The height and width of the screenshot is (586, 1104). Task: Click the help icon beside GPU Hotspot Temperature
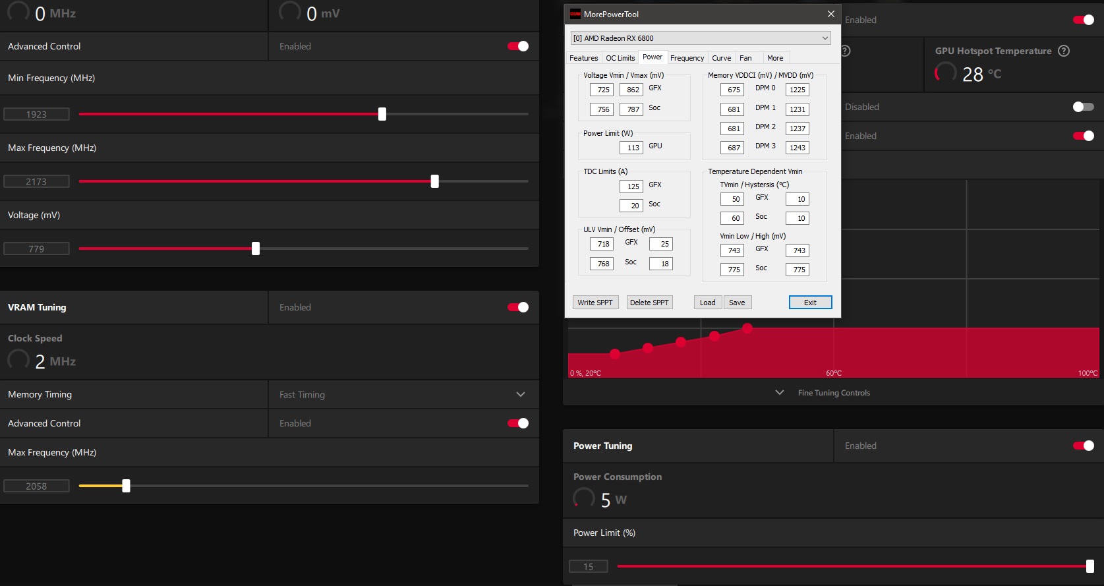click(x=1064, y=51)
